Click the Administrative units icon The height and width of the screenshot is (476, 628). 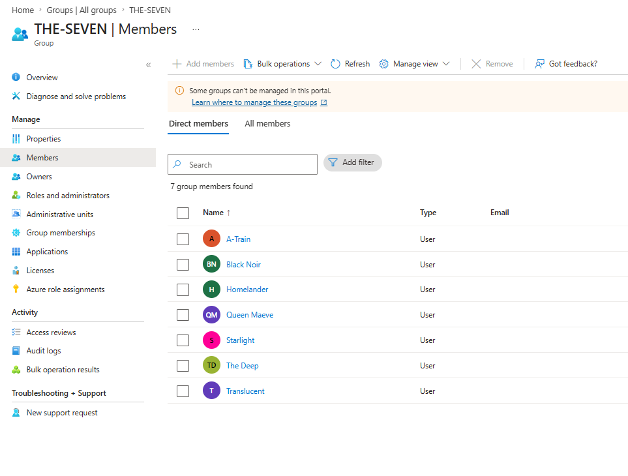[16, 214]
